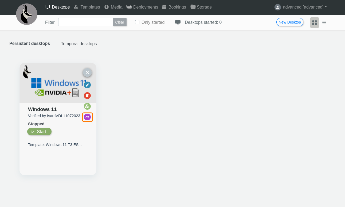Click the user avatar icon
The image size is (345, 207).
click(278, 7)
